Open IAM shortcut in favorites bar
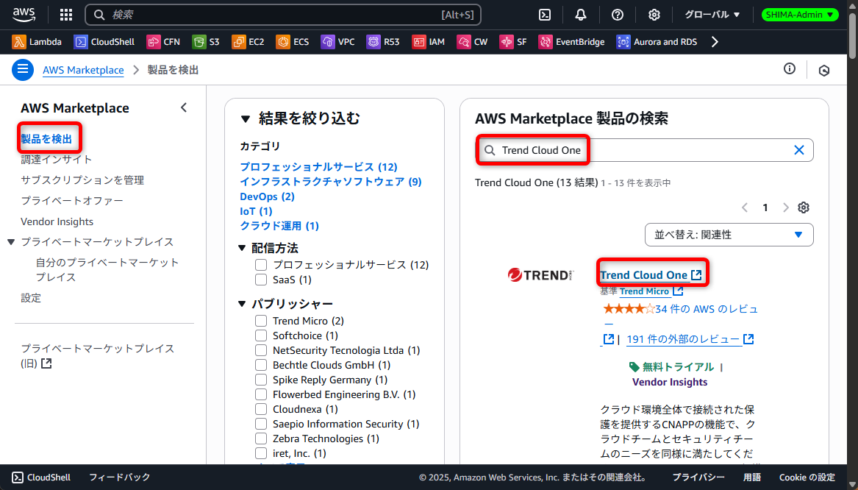Screen dimensions: 858x490 428,42
